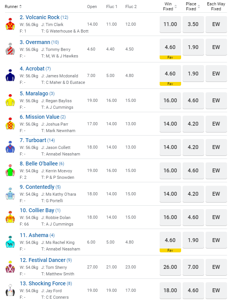Screen dimensions: 232x301
Task: Click the Open column header
Action: coord(92,7)
